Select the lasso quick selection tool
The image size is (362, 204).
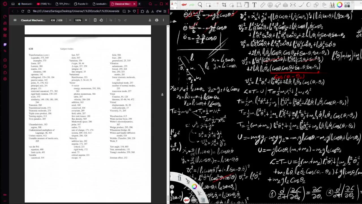[232, 5]
